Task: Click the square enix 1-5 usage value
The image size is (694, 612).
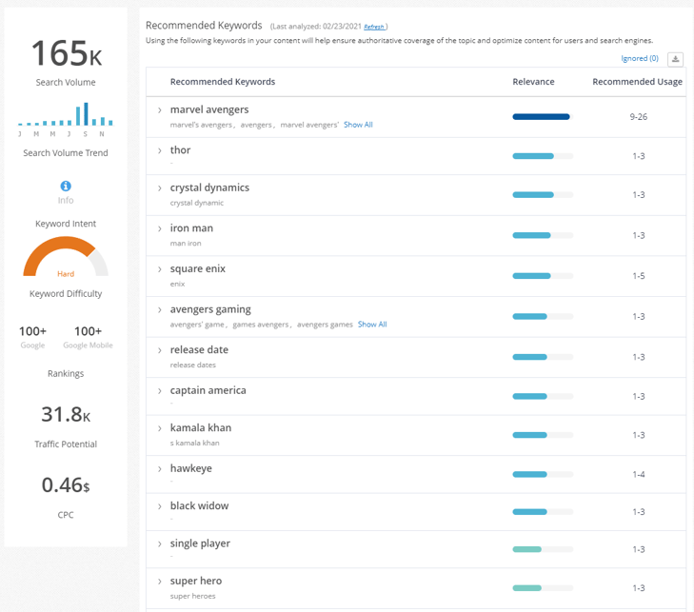Action: coord(638,276)
